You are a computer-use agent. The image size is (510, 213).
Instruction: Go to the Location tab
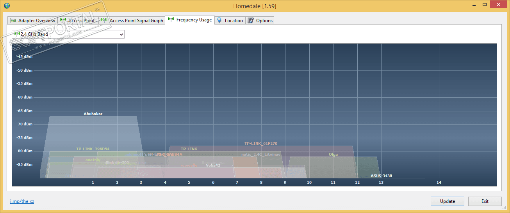pos(230,20)
